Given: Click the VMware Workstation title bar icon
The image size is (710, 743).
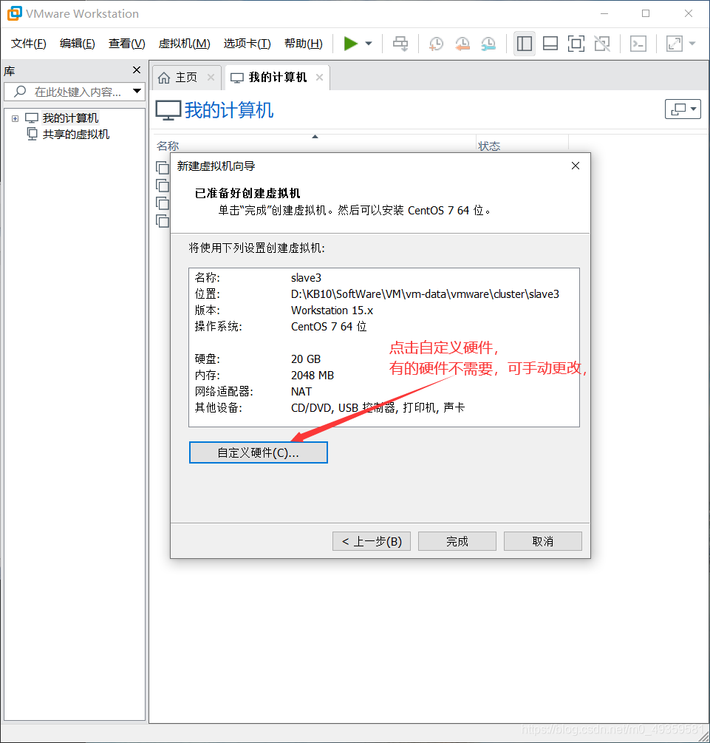Looking at the screenshot, I should (x=14, y=13).
